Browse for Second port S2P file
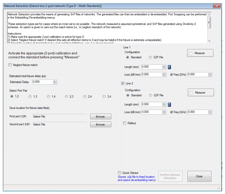 (101, 125)
